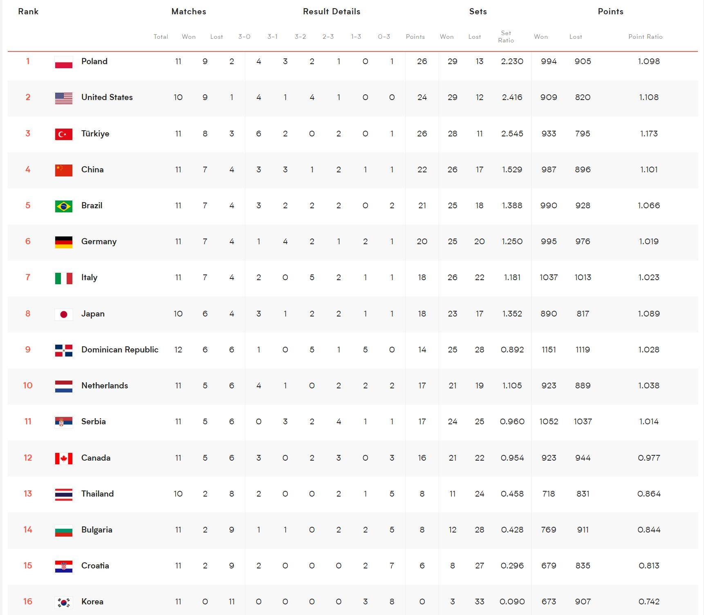The image size is (704, 615).
Task: Click the Dominican Republic flag icon
Action: coord(64,350)
